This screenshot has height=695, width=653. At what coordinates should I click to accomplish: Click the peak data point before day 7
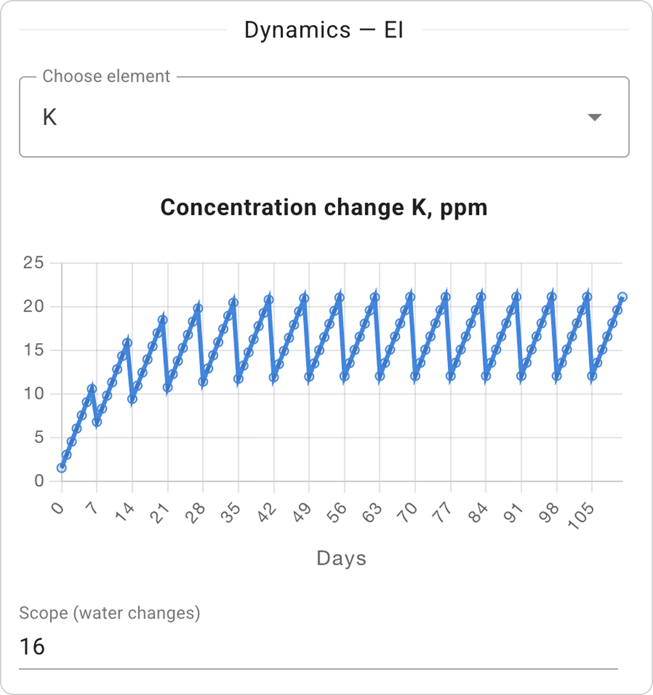92,389
